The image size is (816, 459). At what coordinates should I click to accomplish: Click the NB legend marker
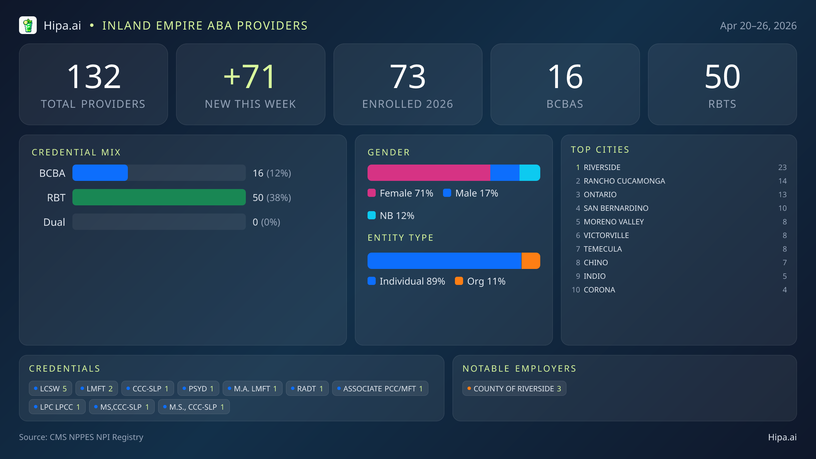point(372,215)
